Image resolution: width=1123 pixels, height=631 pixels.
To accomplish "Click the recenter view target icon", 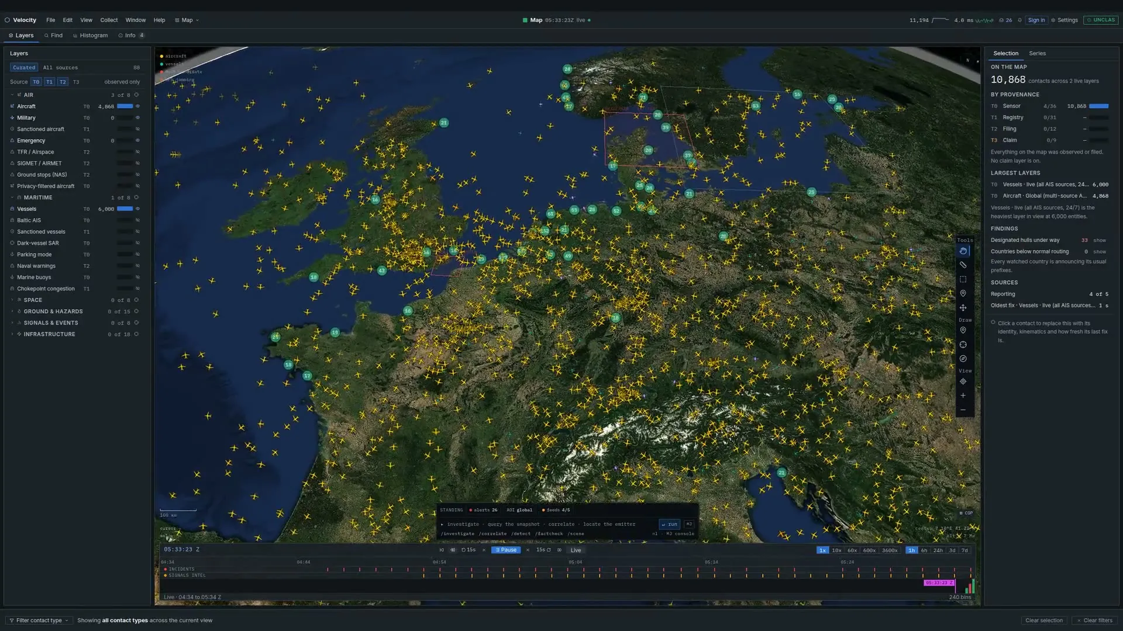I will click(x=963, y=382).
